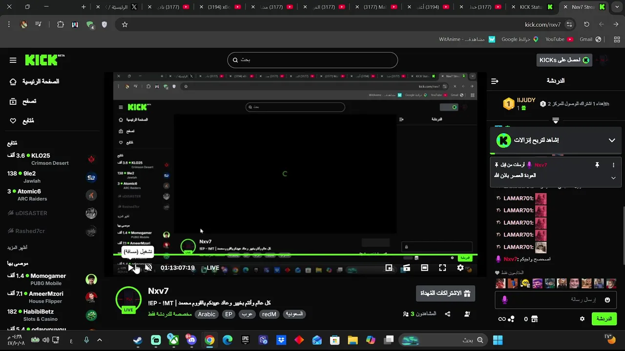Open AmeerMzori recommended channel
625x351 pixels.
tap(52, 297)
